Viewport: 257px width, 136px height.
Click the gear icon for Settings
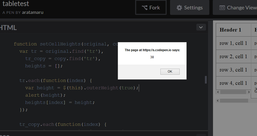pos(179,8)
